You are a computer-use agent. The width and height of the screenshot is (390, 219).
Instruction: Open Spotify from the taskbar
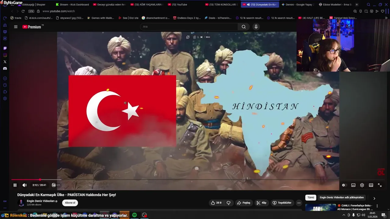[134, 215]
